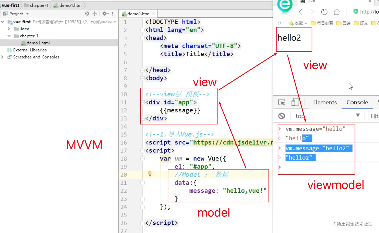379x233 pixels.
Task: Open the 每日必看 bookmark folder
Action: pos(322,23)
